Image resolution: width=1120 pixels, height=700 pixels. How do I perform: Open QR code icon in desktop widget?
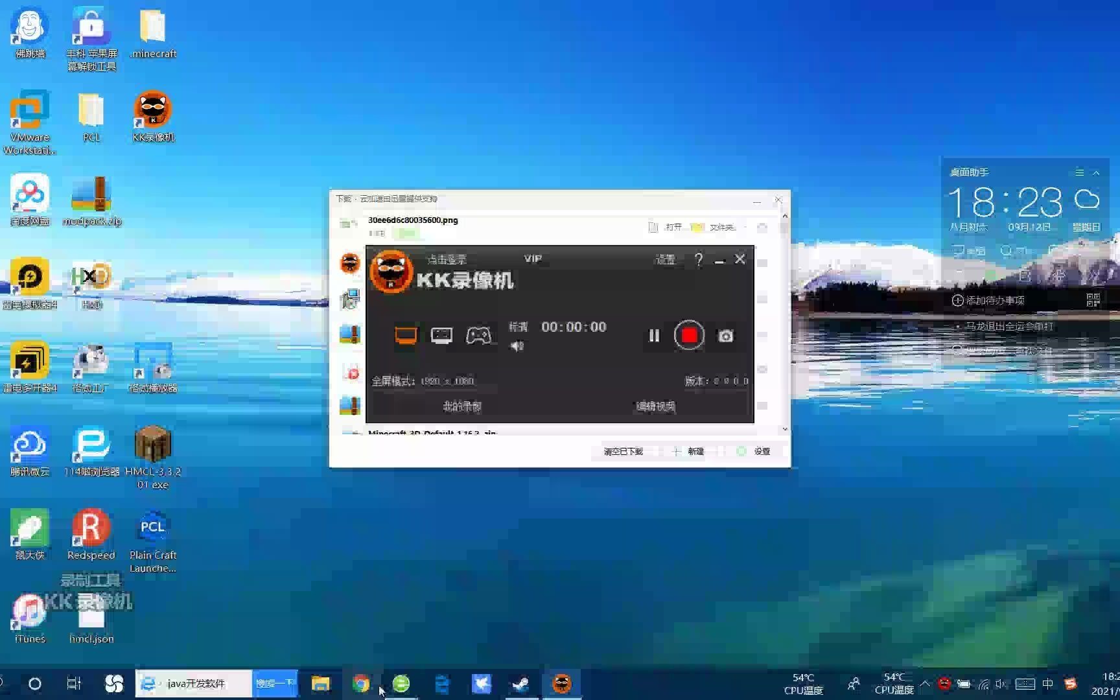pos(1093,300)
